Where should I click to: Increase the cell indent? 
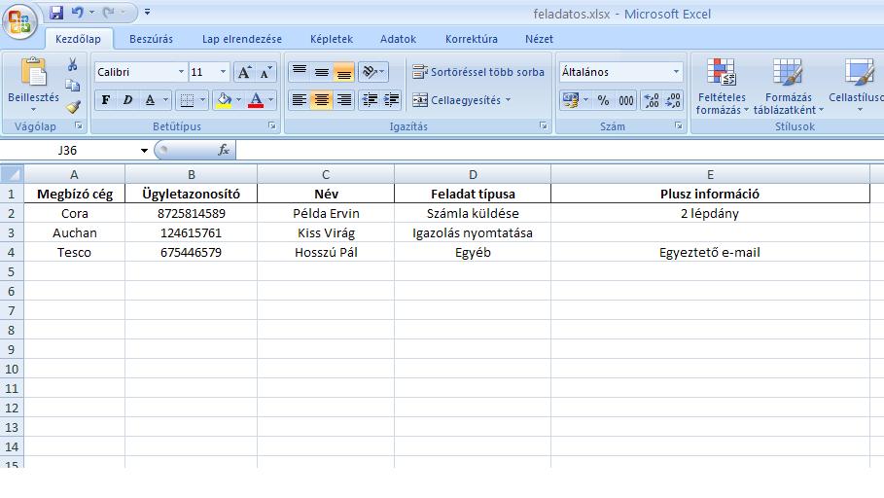point(391,100)
